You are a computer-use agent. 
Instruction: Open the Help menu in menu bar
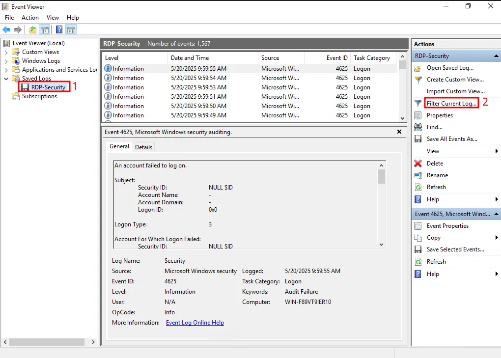73,18
